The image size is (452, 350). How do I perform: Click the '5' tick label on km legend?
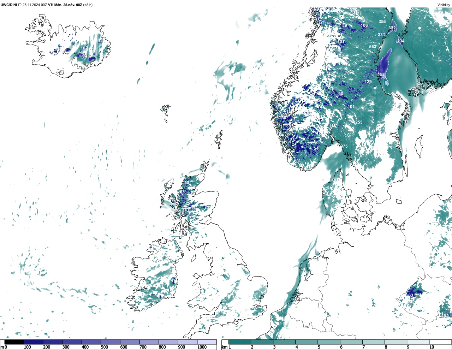pyautogui.click(x=319, y=347)
